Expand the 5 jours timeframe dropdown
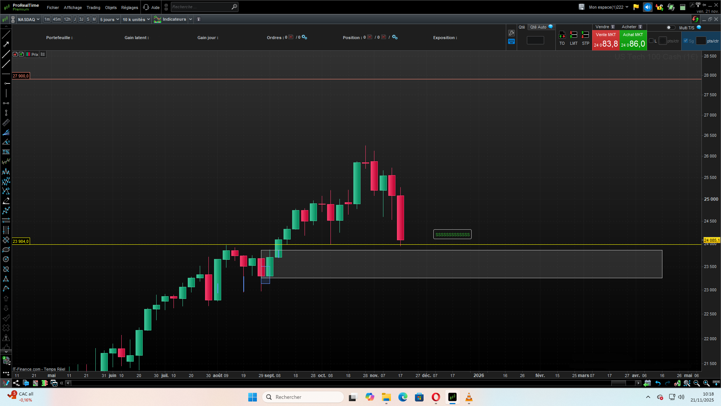The height and width of the screenshot is (406, 721). [109, 19]
